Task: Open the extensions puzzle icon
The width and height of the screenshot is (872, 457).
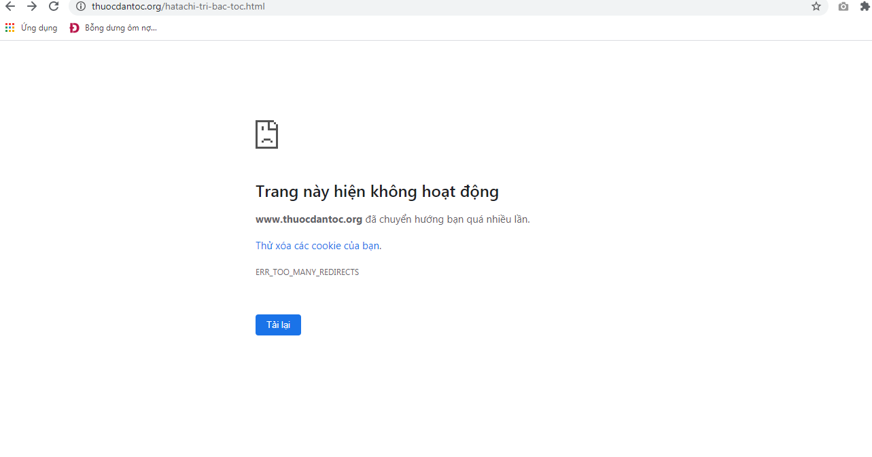Action: 865,6
